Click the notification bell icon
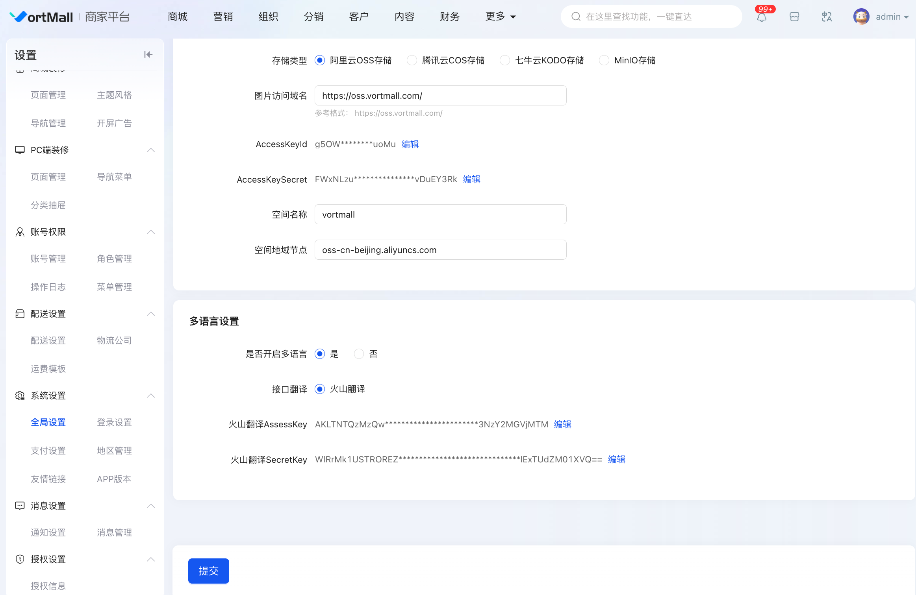This screenshot has height=595, width=916. [x=762, y=17]
